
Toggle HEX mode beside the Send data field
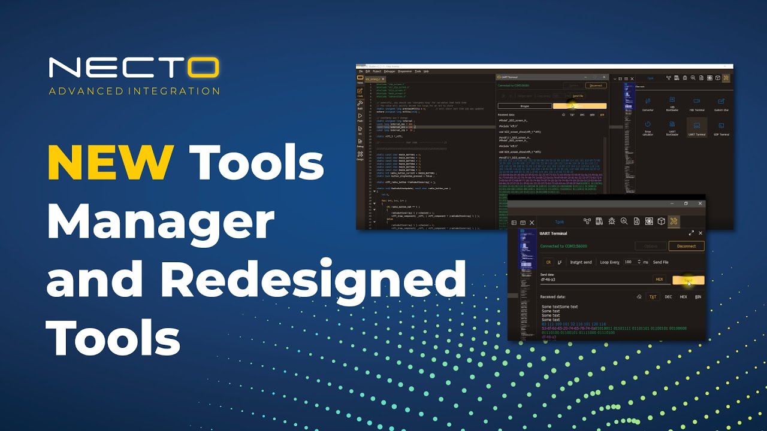pos(659,280)
